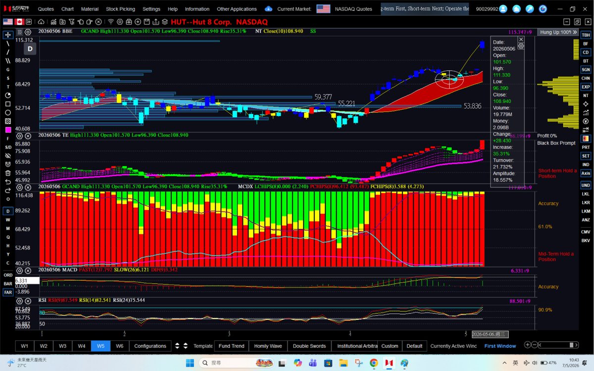Select the D daily period in left toolbar
Screen dimensions: 594x371
pyautogui.click(x=8, y=211)
